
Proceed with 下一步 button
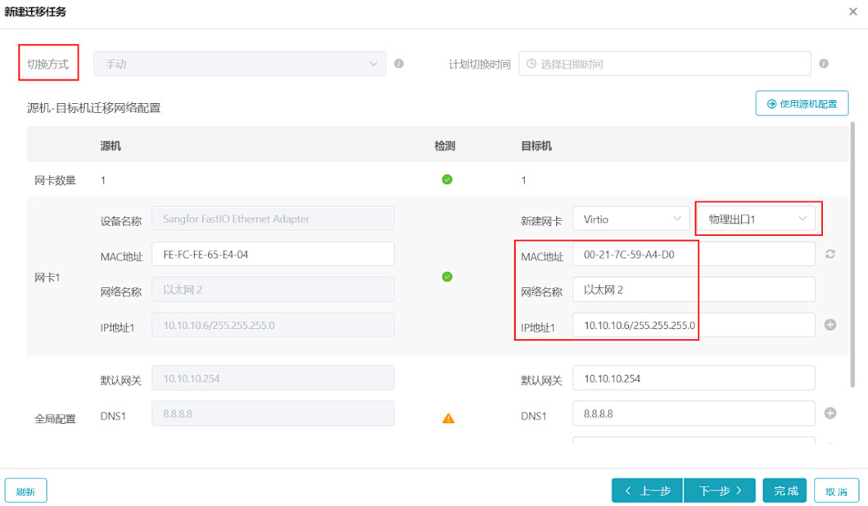[x=720, y=490]
